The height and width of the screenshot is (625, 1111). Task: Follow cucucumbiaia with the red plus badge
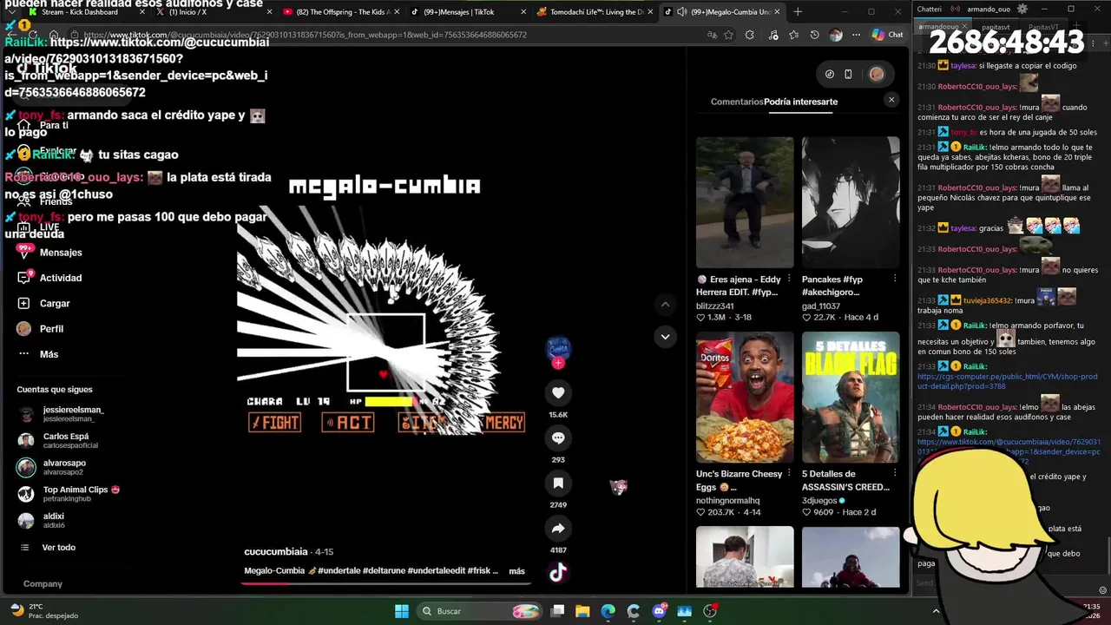pyautogui.click(x=558, y=363)
